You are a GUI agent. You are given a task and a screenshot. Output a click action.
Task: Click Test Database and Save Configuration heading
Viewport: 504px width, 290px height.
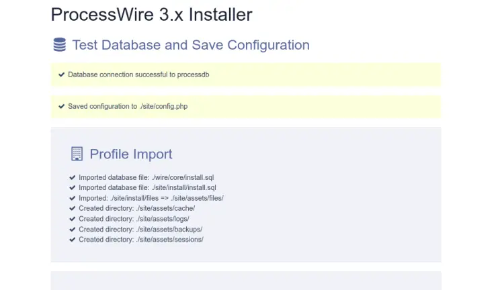pyautogui.click(x=191, y=45)
